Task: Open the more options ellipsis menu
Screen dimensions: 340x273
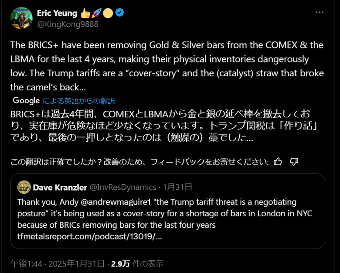Action: 319,13
